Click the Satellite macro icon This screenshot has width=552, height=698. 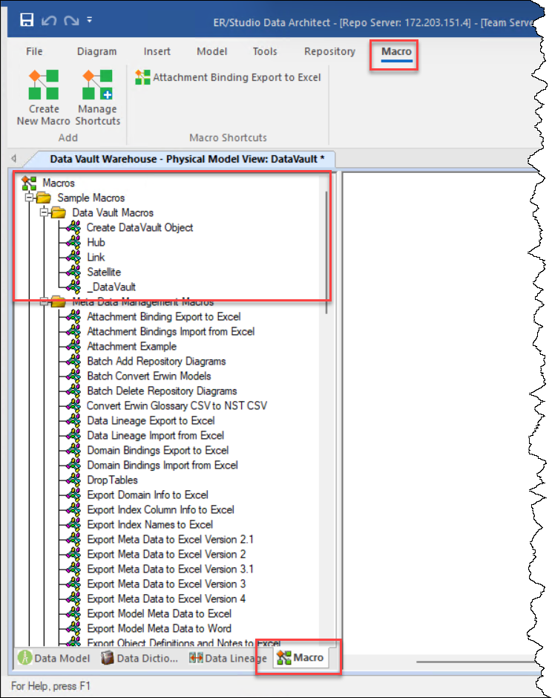tap(73, 272)
